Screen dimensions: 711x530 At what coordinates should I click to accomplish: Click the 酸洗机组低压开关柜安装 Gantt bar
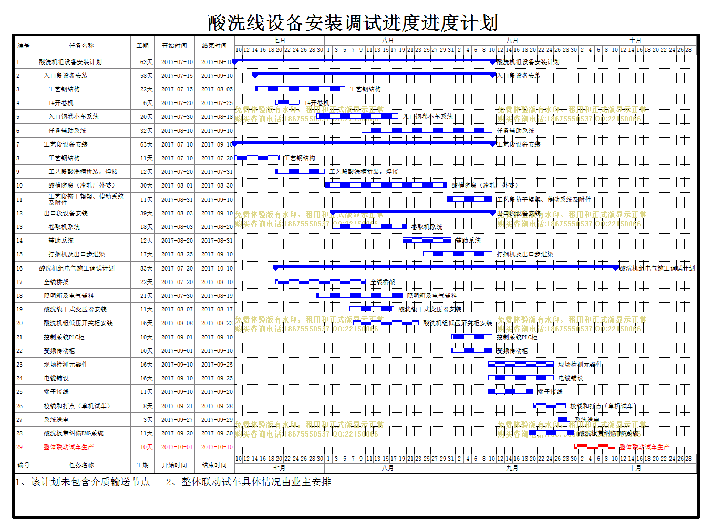pyautogui.click(x=386, y=323)
